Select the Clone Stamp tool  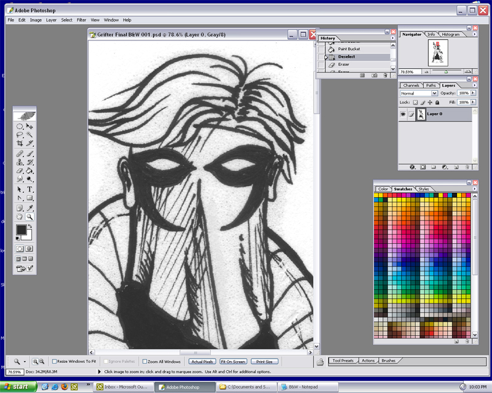pos(20,162)
